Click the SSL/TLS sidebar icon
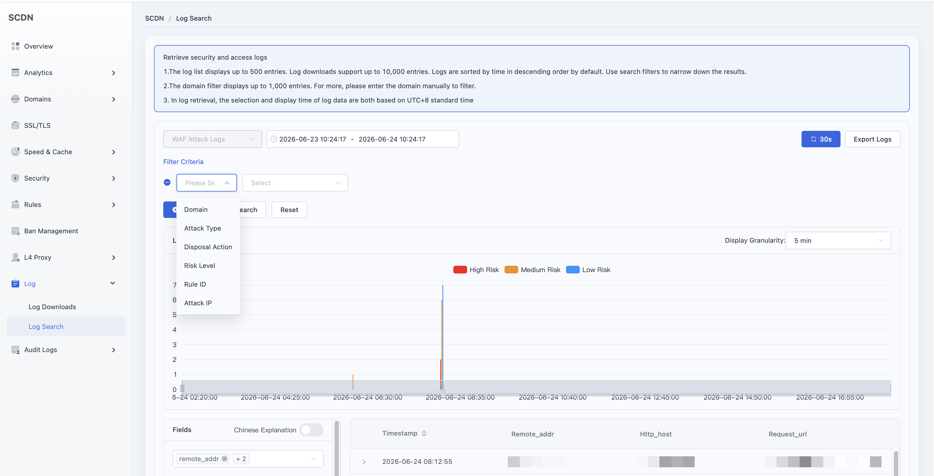 coord(15,125)
